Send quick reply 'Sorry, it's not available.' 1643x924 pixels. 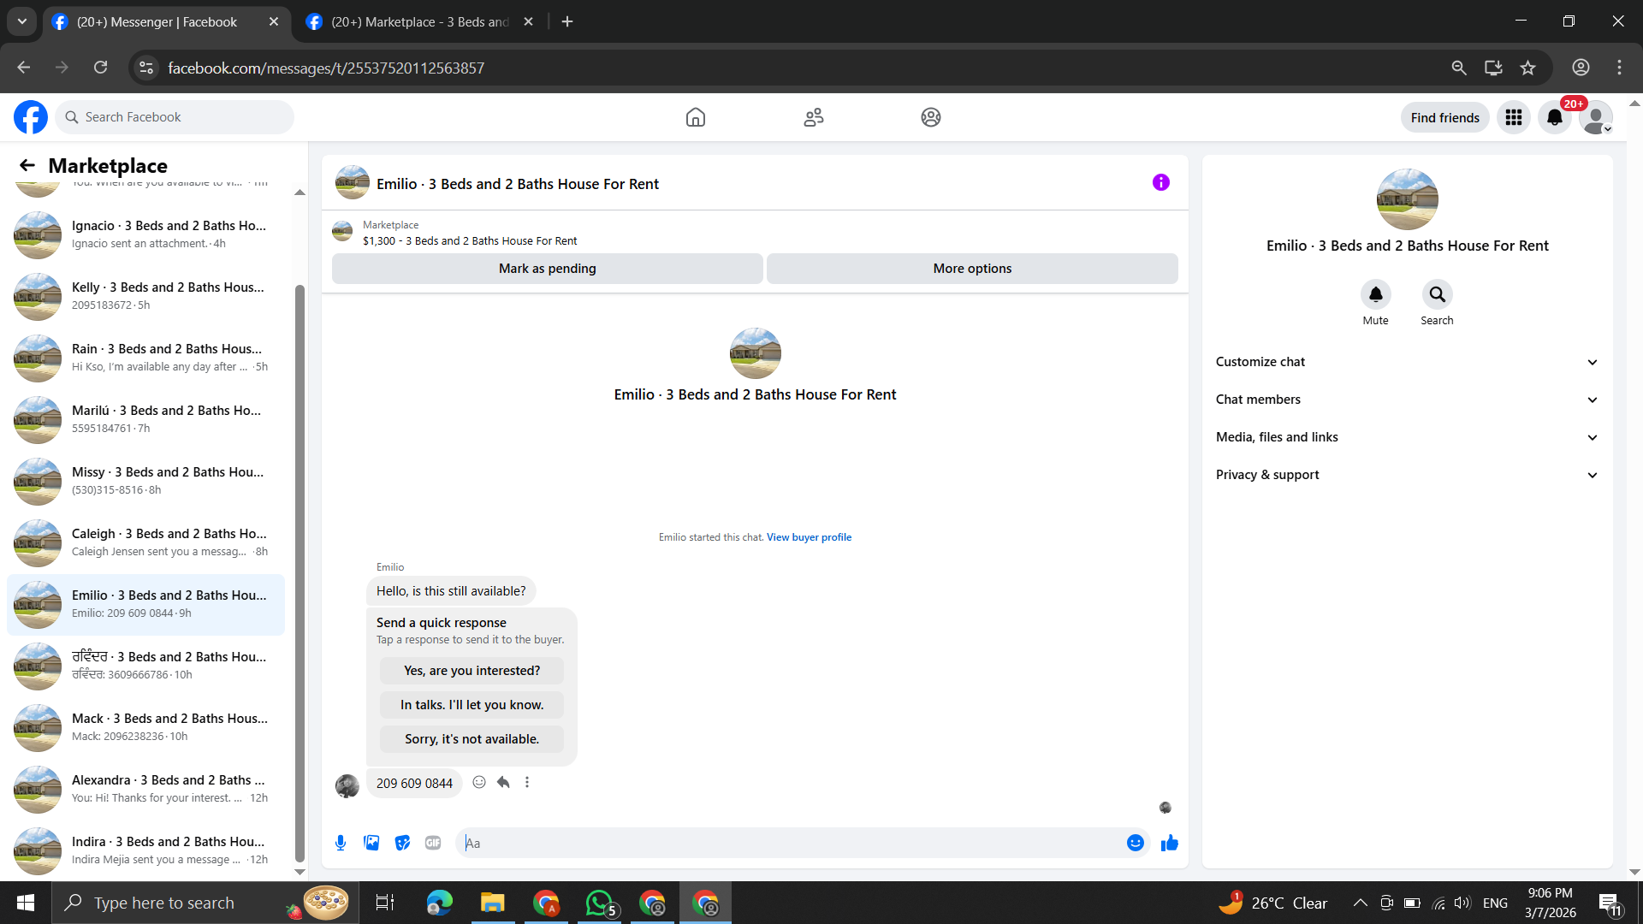coord(472,739)
